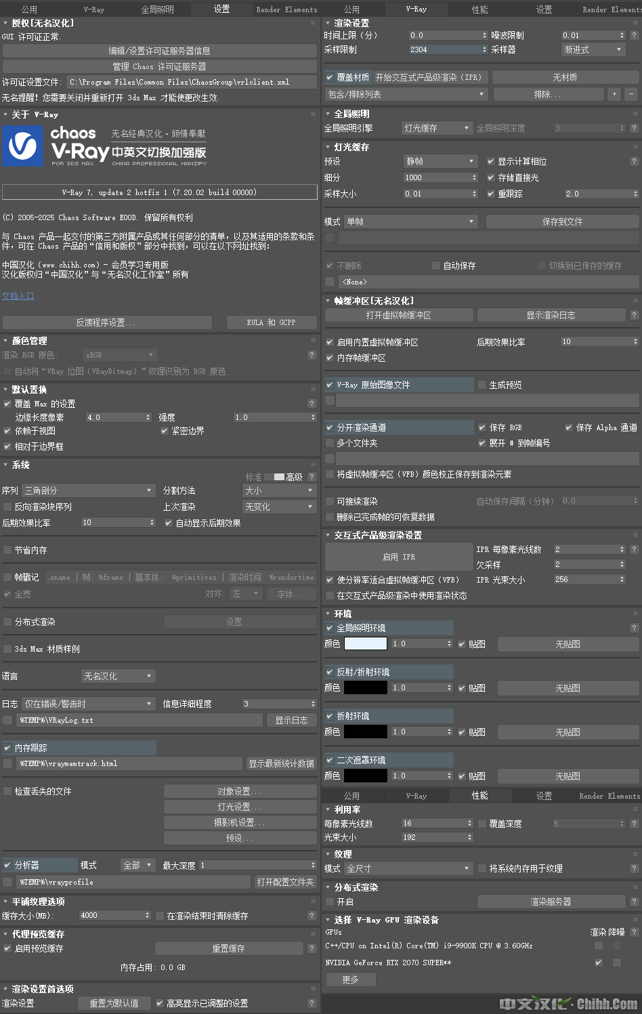The height and width of the screenshot is (1014, 642).
Task: Collapse the 灯光缓存 rollout header
Action: pos(351,147)
